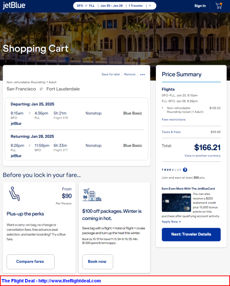Click Compare fares button

(31, 262)
